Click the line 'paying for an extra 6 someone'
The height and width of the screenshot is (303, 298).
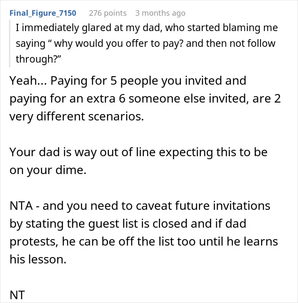coord(145,99)
